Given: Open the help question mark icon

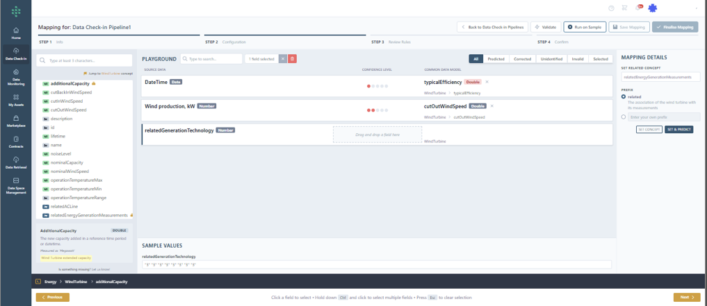Looking at the screenshot, I should (611, 8).
